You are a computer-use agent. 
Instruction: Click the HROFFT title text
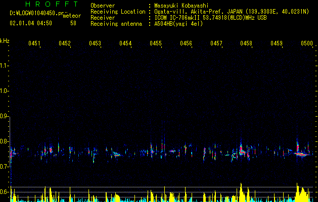tap(52, 4)
